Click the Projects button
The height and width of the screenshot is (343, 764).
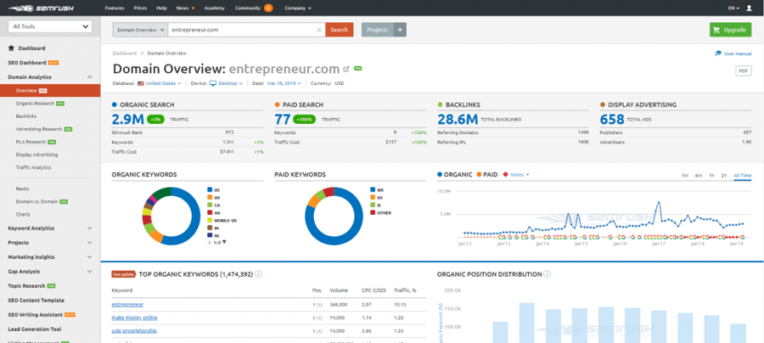[378, 30]
